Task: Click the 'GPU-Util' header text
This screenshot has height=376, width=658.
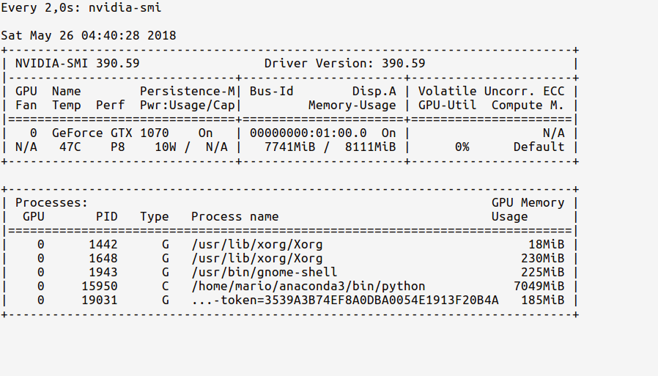Action: [x=448, y=106]
